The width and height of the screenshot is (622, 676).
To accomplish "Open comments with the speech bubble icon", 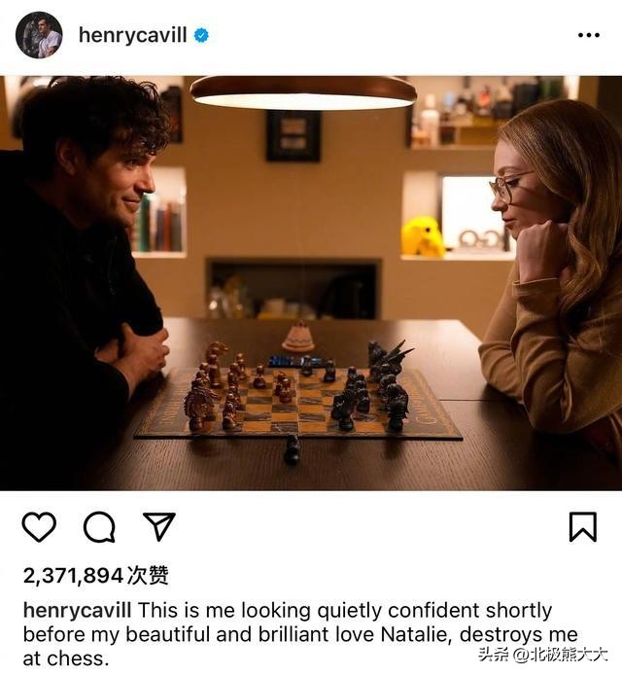I will coord(99,527).
